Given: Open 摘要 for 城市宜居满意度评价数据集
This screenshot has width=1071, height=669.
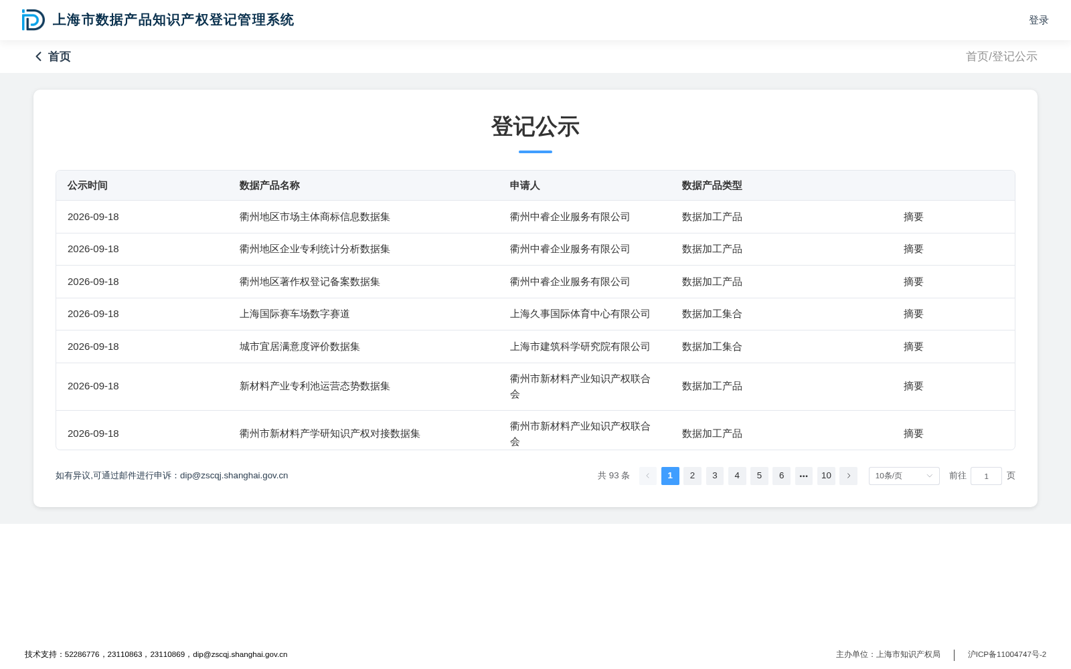Looking at the screenshot, I should click(x=914, y=347).
